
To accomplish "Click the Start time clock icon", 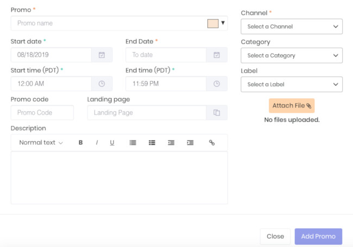I will 102,84.
